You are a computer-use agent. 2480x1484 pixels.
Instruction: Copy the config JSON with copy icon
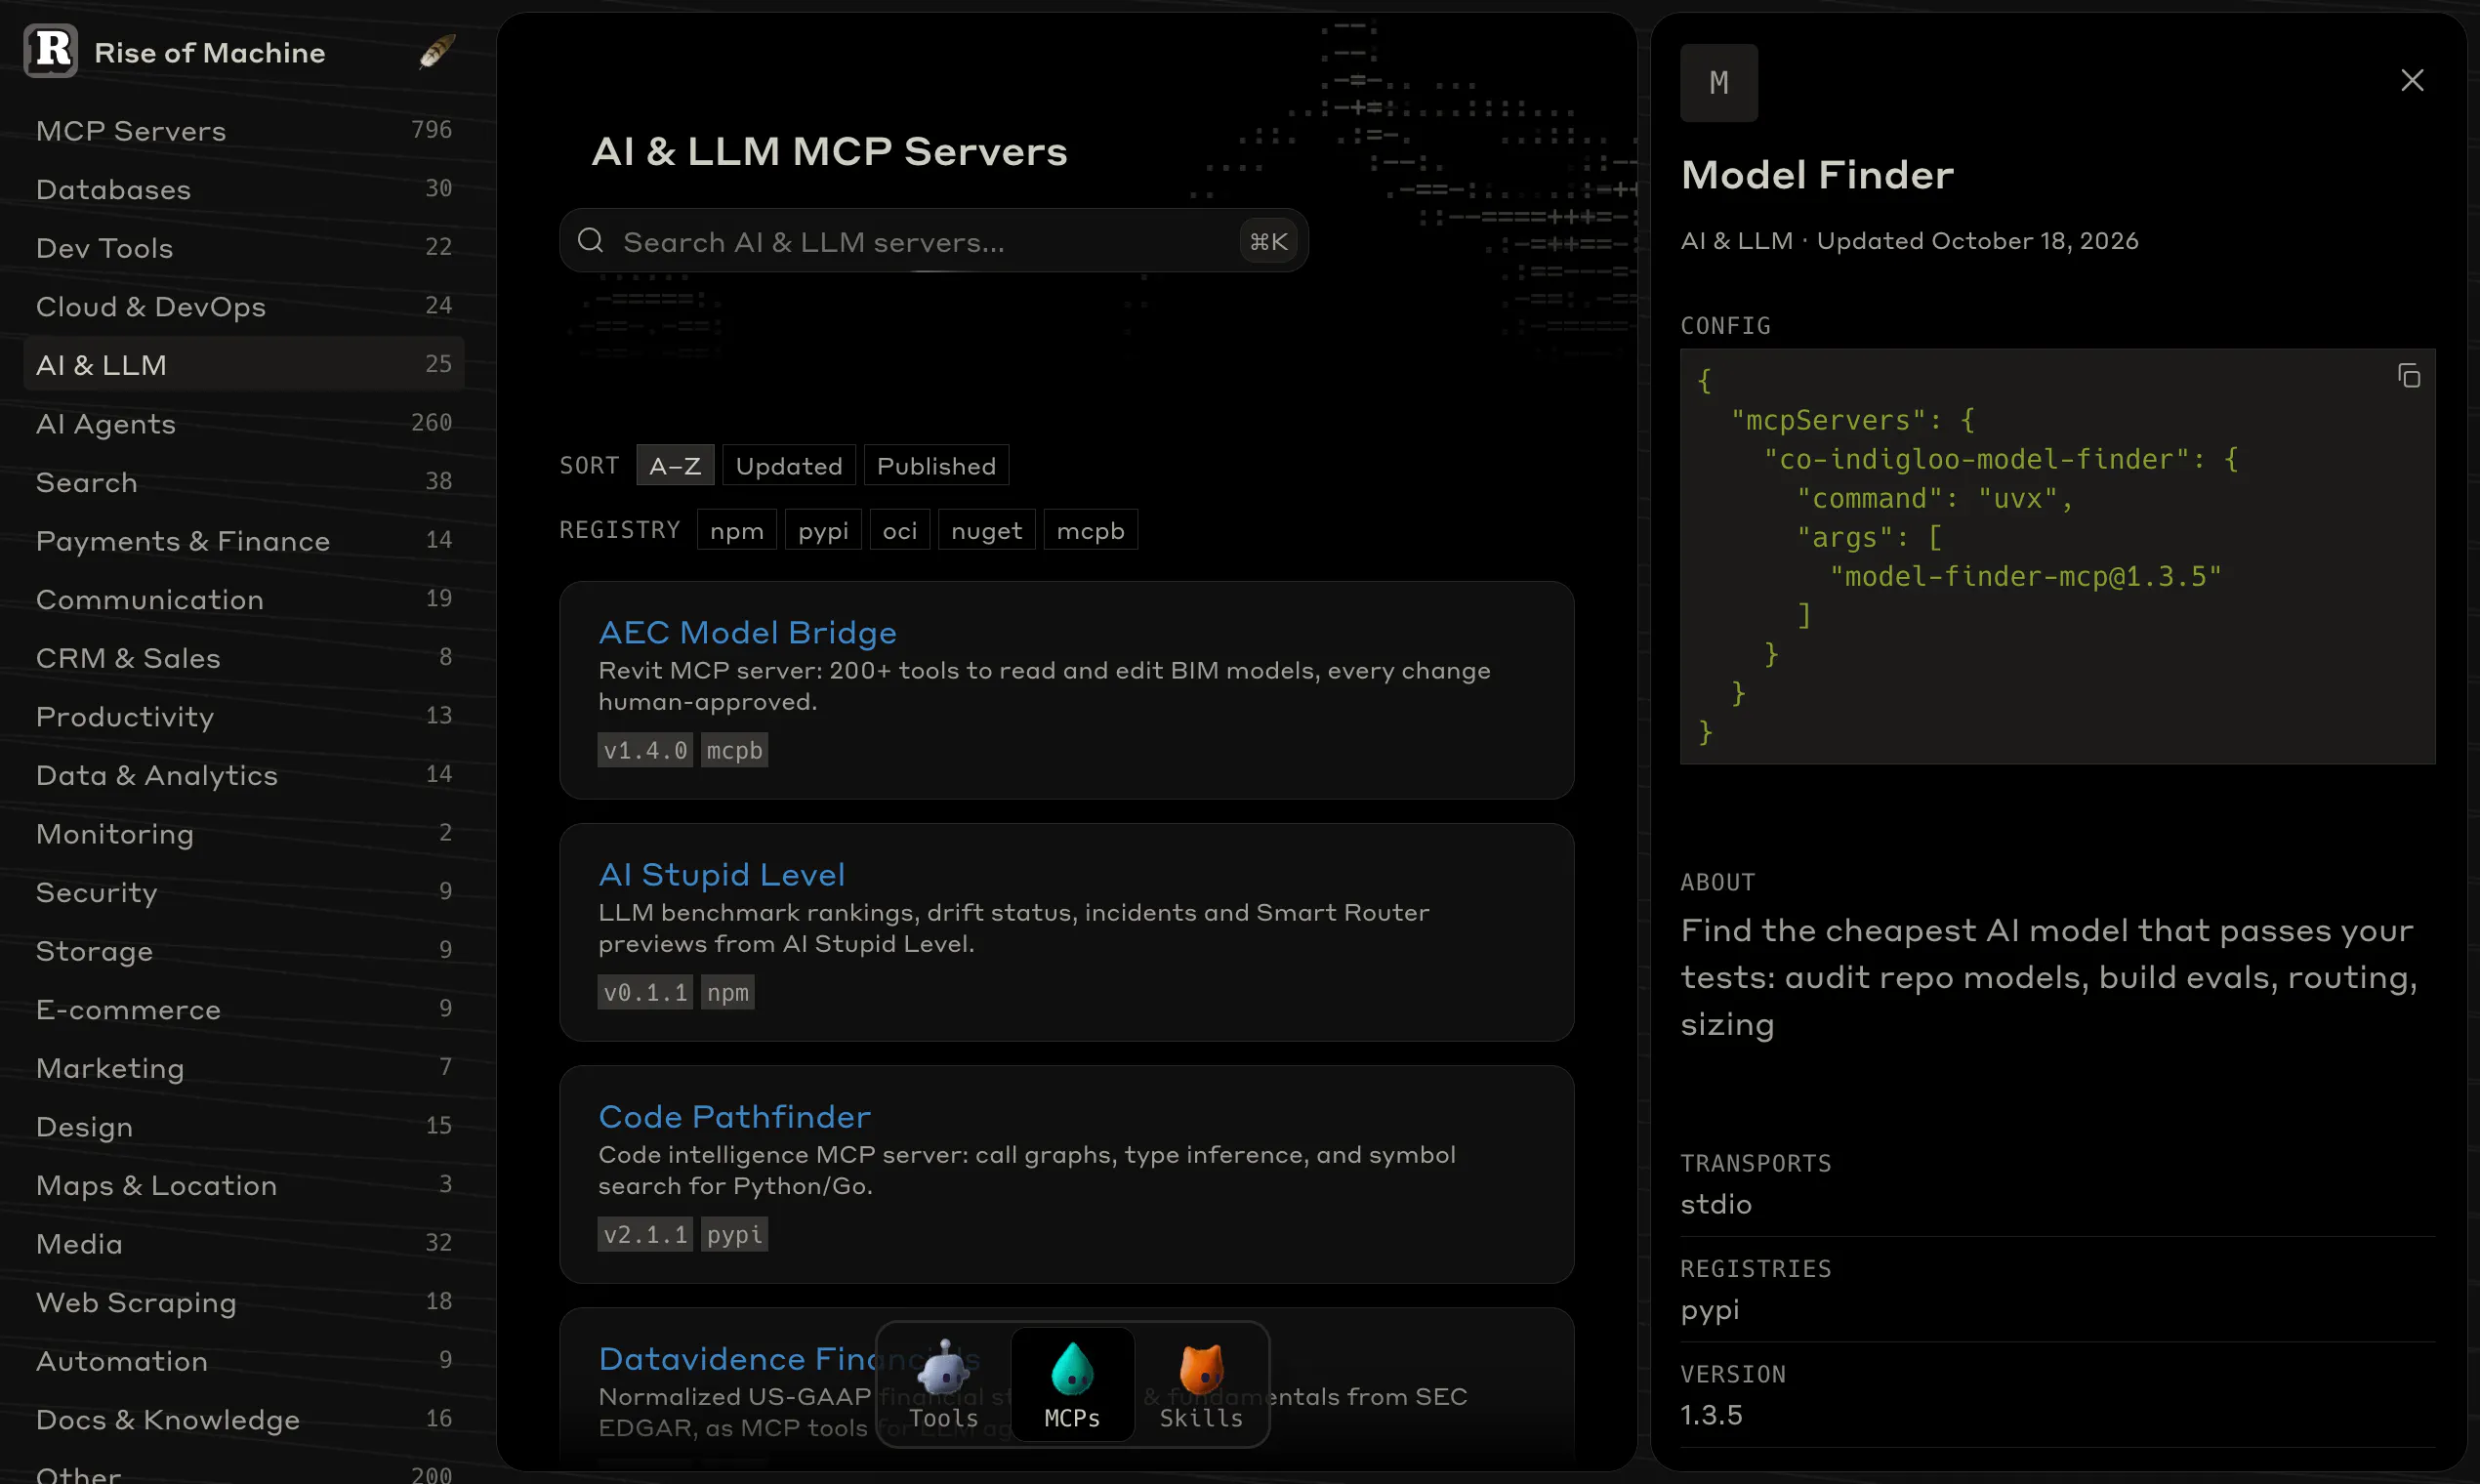point(2408,376)
